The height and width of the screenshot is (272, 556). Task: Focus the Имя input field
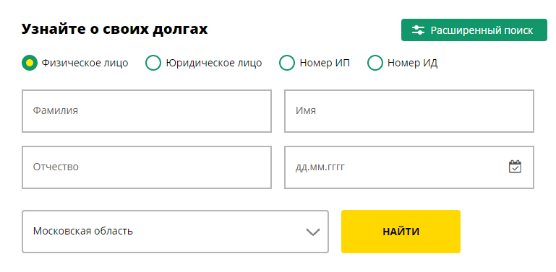(x=409, y=111)
